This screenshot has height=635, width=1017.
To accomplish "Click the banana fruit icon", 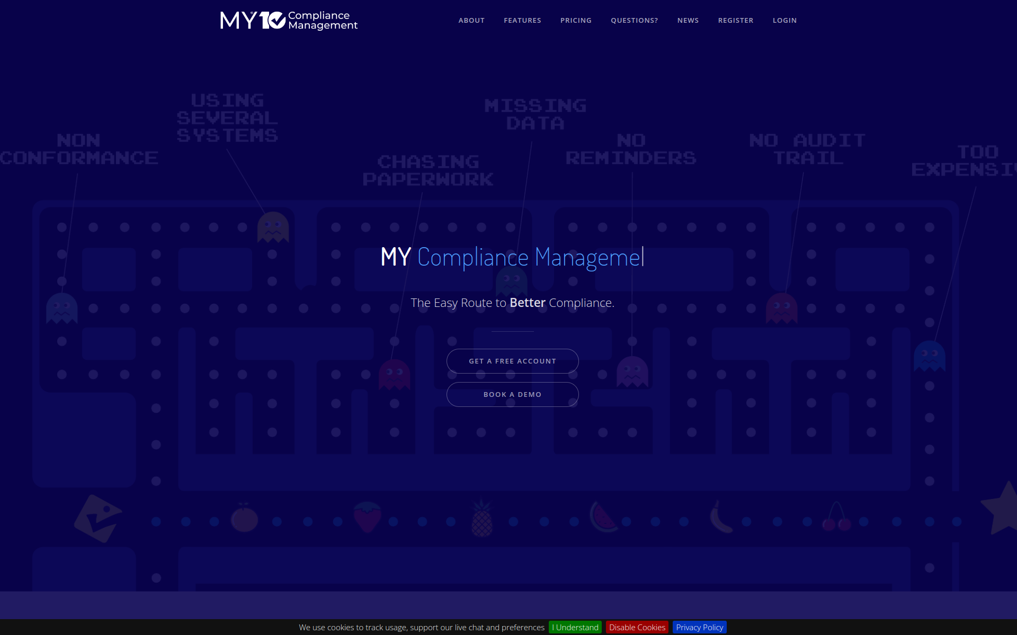I will (721, 517).
